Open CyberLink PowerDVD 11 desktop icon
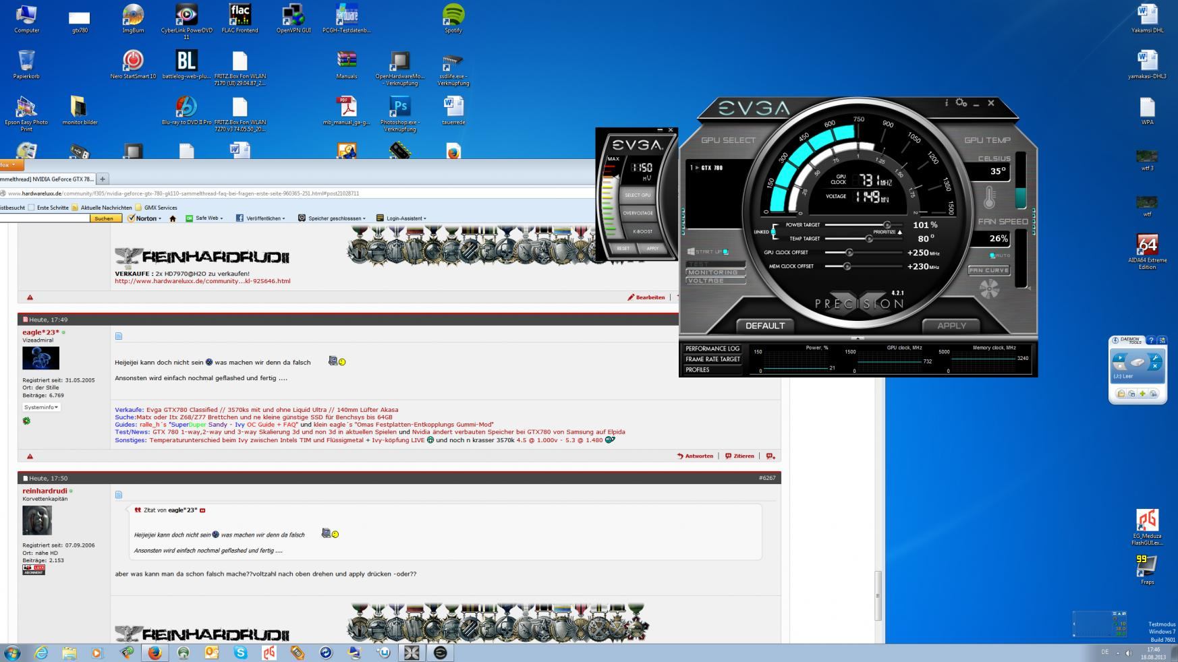This screenshot has width=1178, height=662. tap(186, 21)
